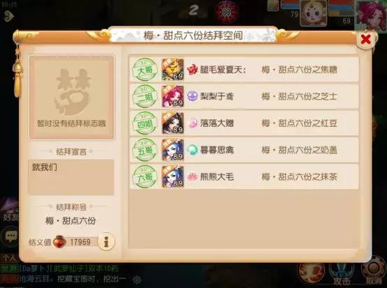Click the 结义值 red pot icon

point(60,242)
